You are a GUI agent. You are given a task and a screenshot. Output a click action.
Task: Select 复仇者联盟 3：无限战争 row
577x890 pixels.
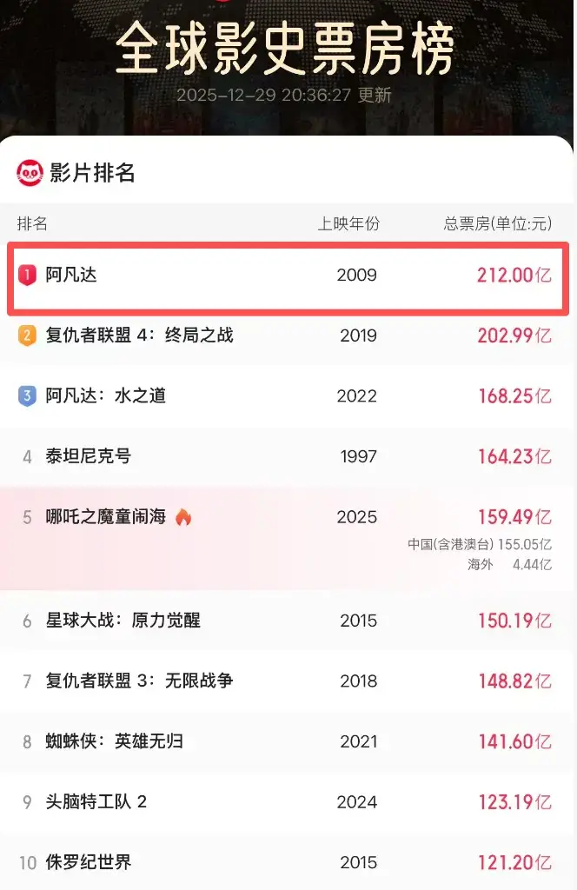139,681
